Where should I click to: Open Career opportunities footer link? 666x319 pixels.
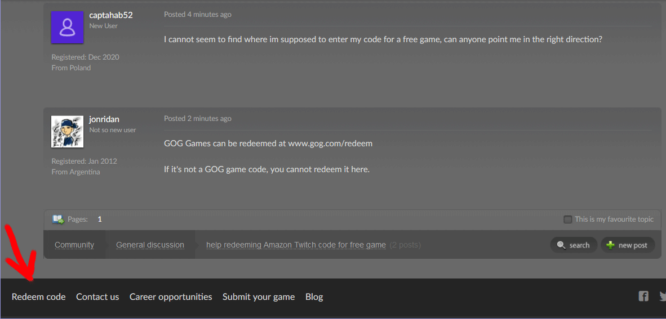coord(171,297)
